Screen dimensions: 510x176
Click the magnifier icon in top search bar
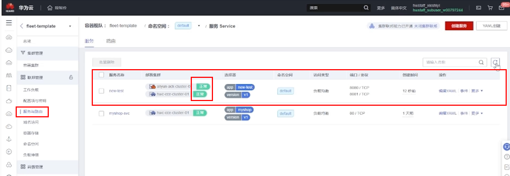click(366, 8)
